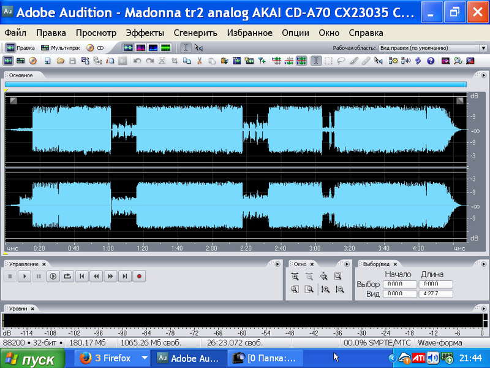Click zoom in horizontally icon
Screen dimensions: 490x368
click(295, 277)
